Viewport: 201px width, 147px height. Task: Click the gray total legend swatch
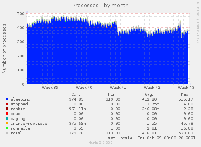[x=7, y=133]
